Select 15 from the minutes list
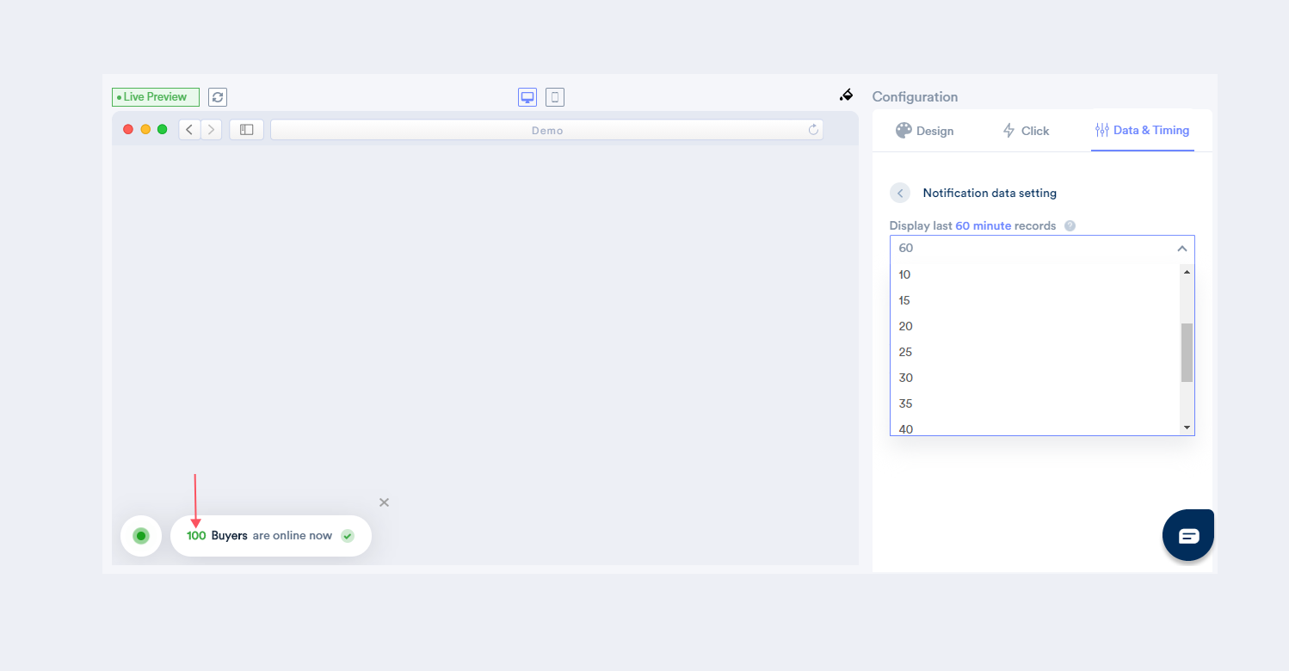Screen dimensions: 1289x671 [x=1036, y=300]
